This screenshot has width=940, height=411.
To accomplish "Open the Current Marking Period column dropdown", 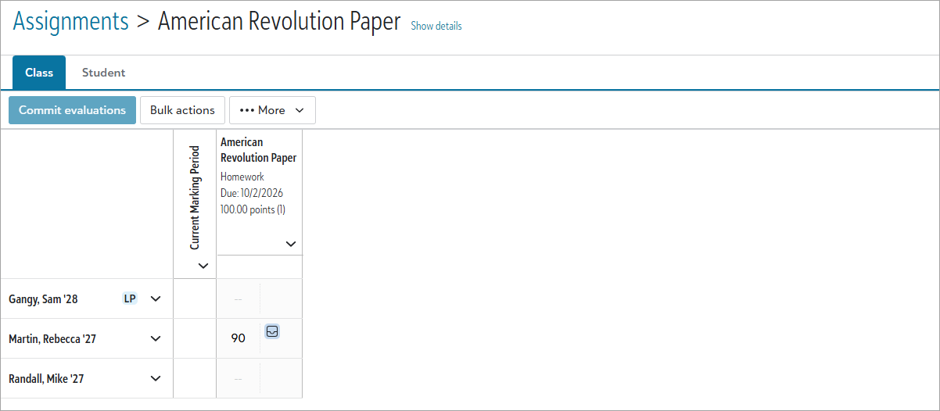I will (203, 266).
